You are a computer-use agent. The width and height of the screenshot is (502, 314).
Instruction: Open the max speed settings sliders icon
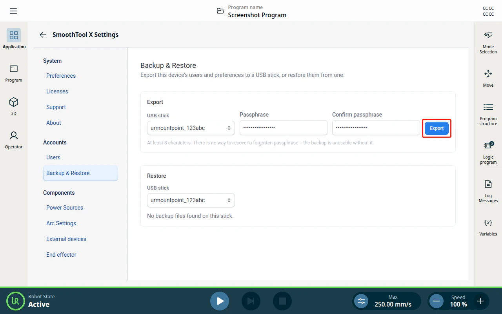click(x=361, y=301)
